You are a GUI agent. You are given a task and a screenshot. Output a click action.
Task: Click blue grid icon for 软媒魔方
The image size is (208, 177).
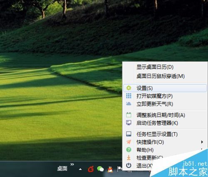pyautogui.click(x=129, y=96)
